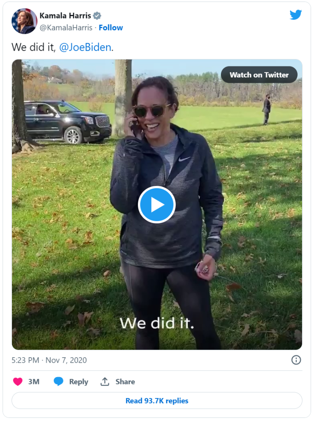The height and width of the screenshot is (422, 314).
Task: Click the blue verified badge
Action: point(97,16)
